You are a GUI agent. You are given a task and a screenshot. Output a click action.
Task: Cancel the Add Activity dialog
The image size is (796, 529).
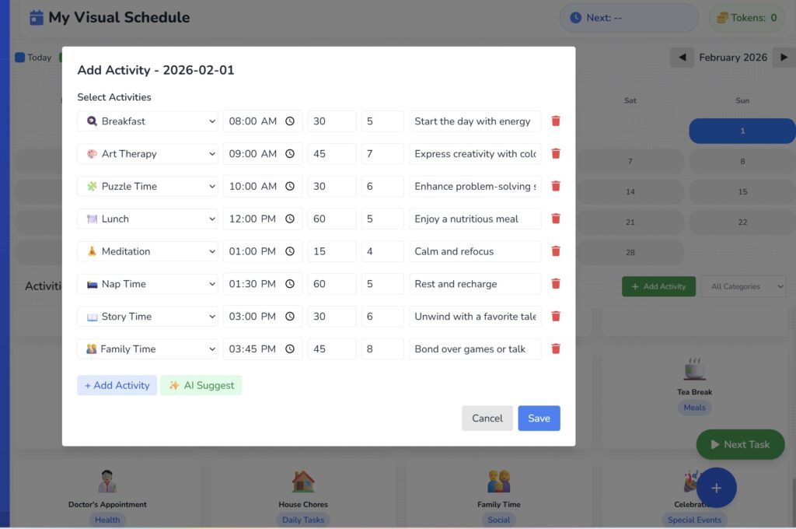click(487, 418)
